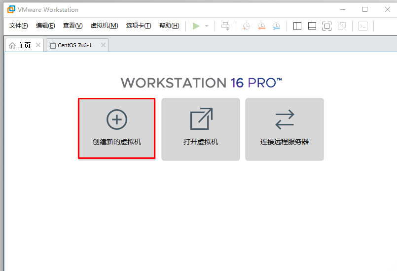Open the 帮助(H) menu
397x271 pixels.
[x=169, y=26]
